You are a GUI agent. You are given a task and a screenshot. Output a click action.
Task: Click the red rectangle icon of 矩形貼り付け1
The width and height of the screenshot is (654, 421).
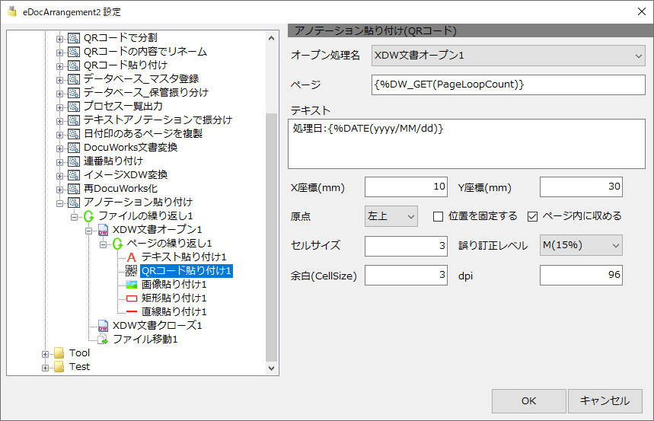tap(132, 298)
